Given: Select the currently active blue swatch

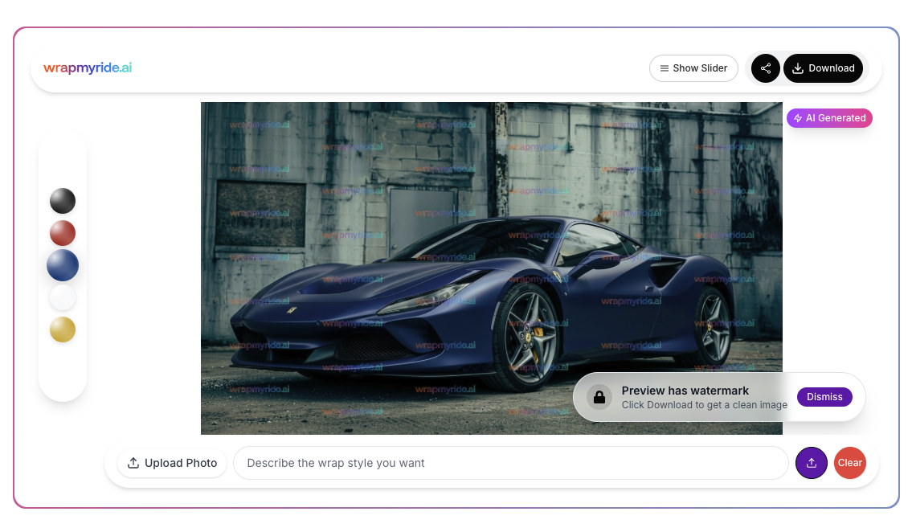Looking at the screenshot, I should [63, 265].
